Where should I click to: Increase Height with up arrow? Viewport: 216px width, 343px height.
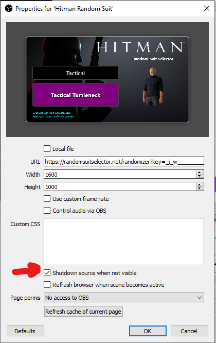tap(199, 185)
